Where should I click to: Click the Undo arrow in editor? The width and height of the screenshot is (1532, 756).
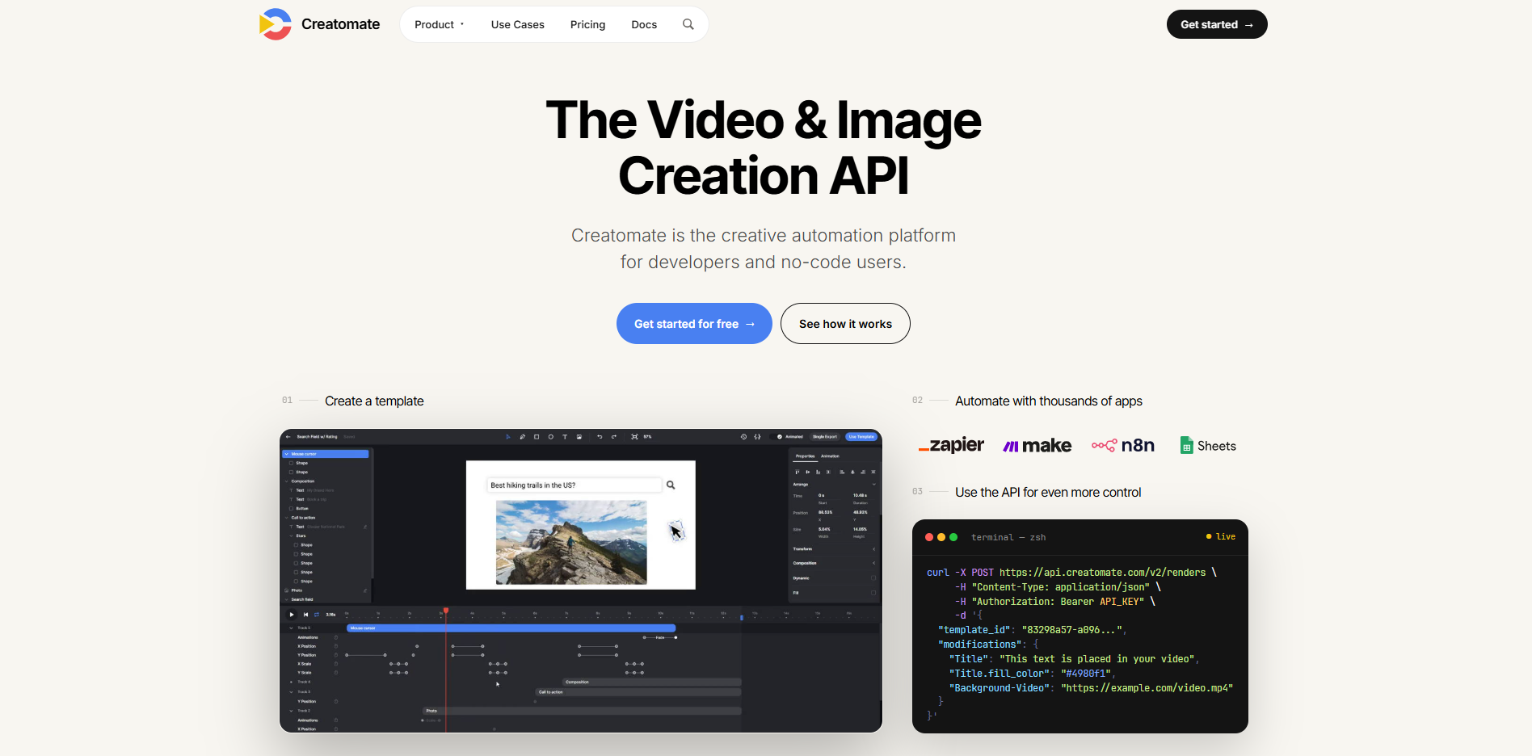pos(600,437)
